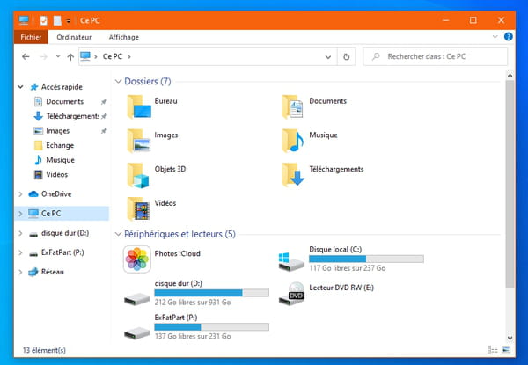This screenshot has height=365, width=528.
Task: Open the Ordinateur ribbon tab
Action: coord(74,37)
